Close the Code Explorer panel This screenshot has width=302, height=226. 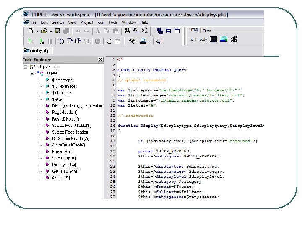click(100, 60)
